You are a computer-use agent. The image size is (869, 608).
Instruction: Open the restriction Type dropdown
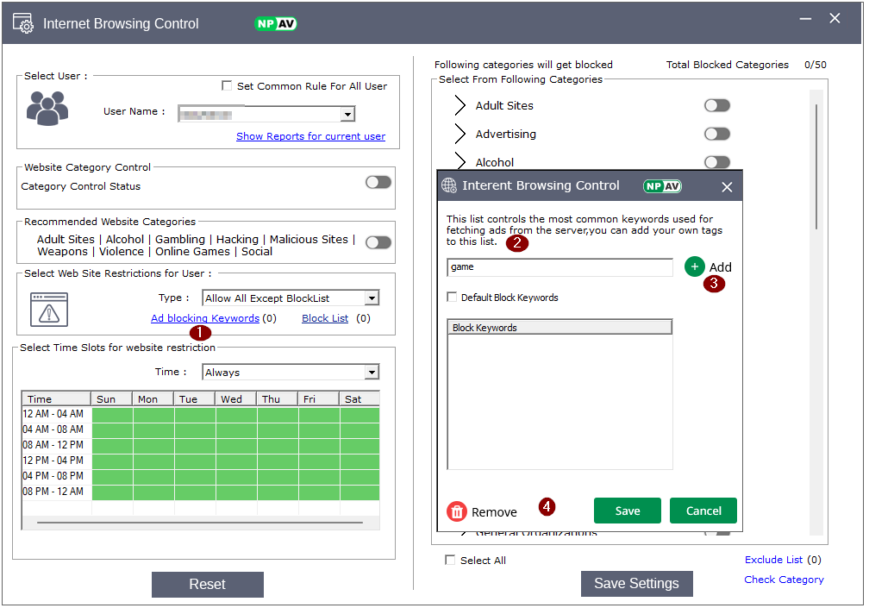[372, 298]
